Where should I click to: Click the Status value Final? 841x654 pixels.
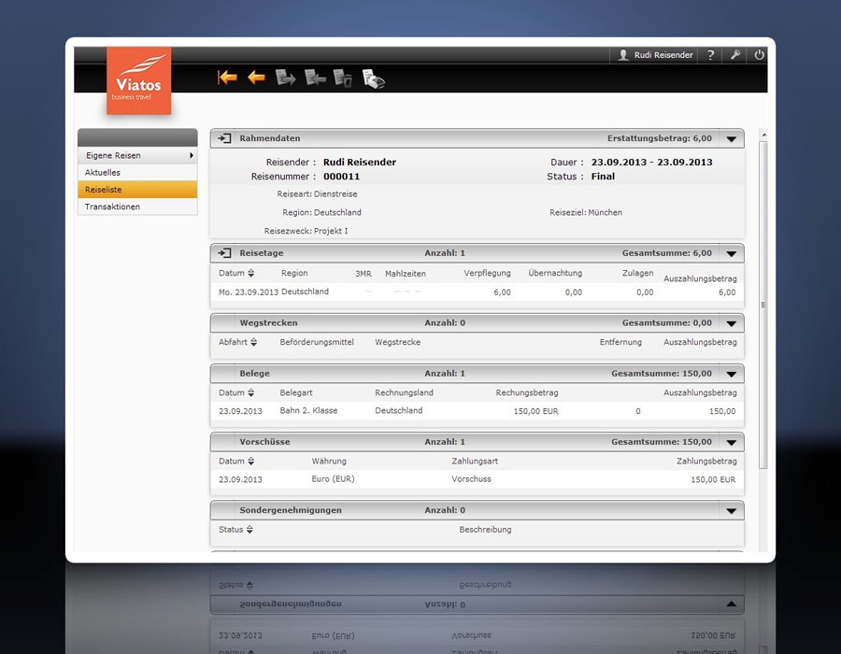(x=603, y=177)
